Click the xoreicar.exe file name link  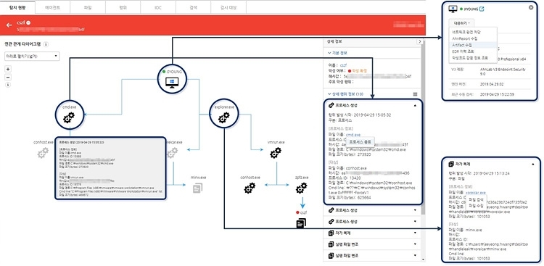click(x=476, y=193)
